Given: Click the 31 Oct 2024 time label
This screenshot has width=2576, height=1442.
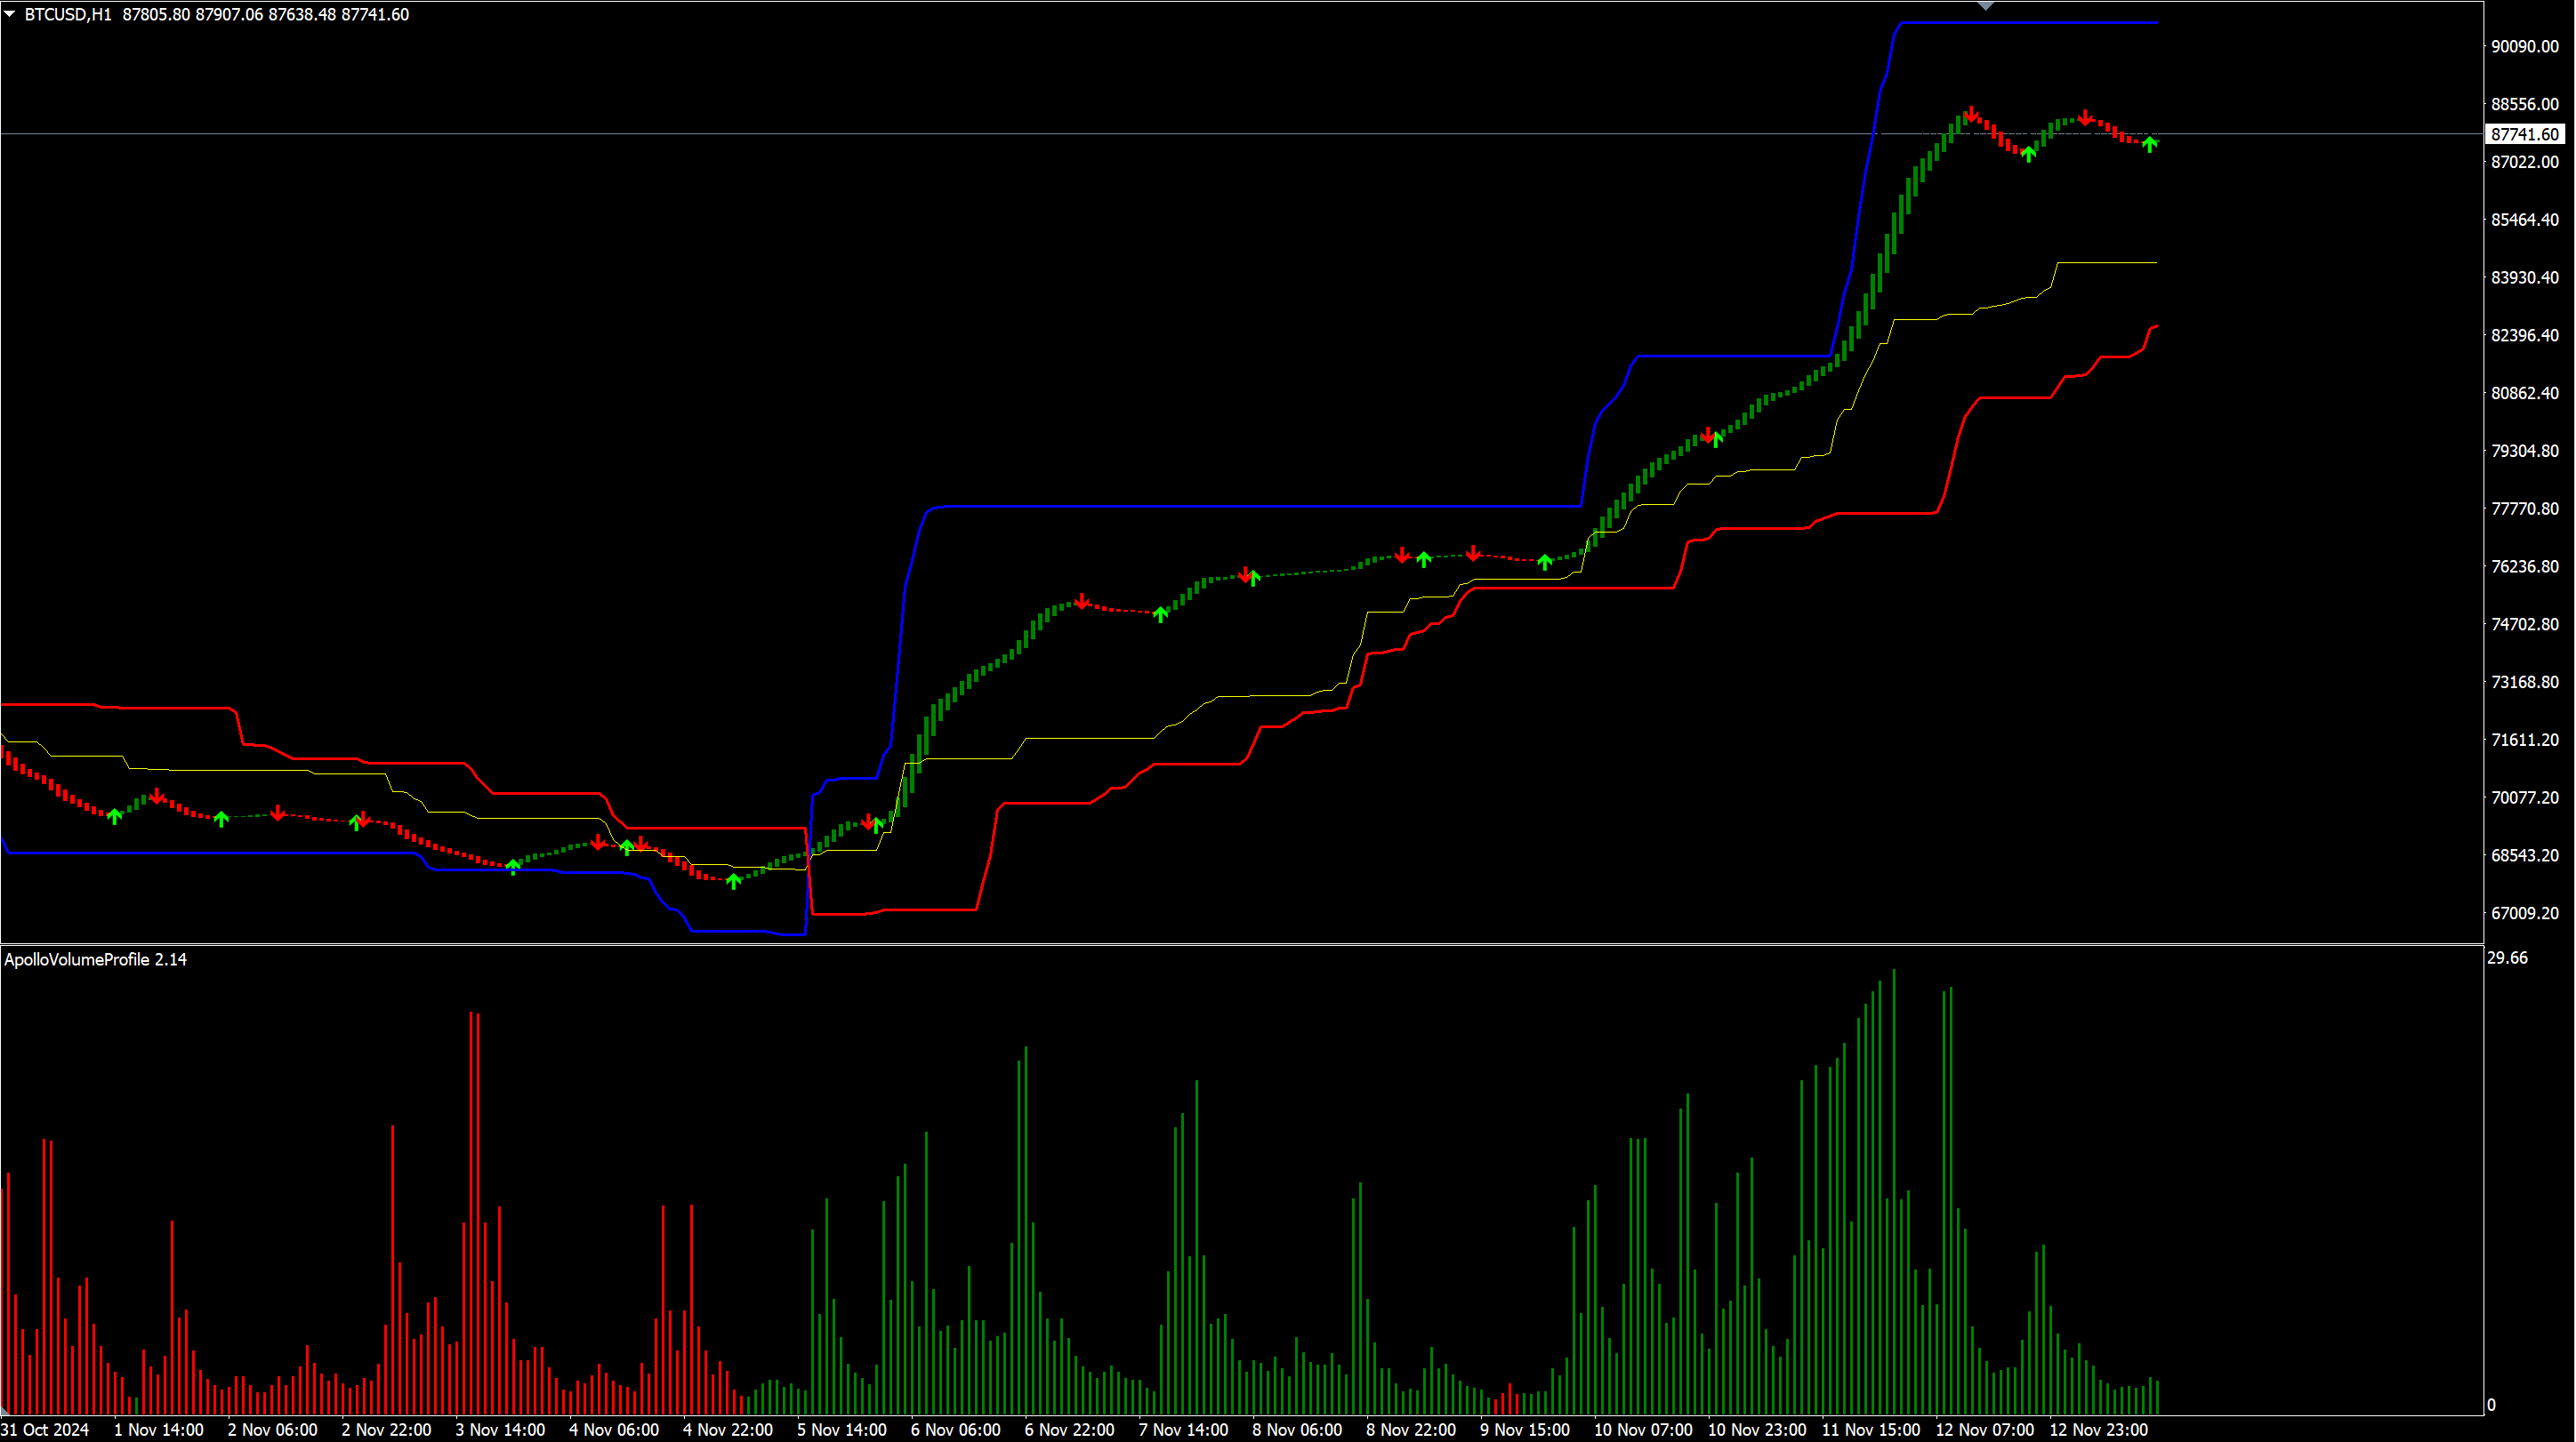Looking at the screenshot, I should pos(45,1430).
